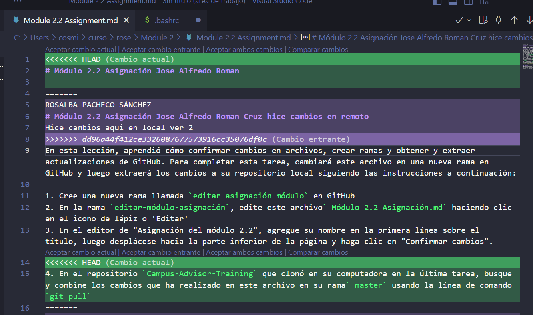This screenshot has height=315, width=533.
Task: Switch to the .bashrc tab
Action: click(168, 20)
